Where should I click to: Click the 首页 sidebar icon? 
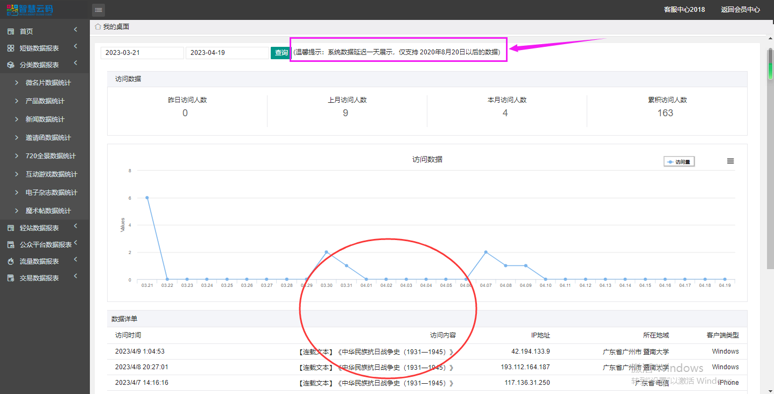point(11,32)
